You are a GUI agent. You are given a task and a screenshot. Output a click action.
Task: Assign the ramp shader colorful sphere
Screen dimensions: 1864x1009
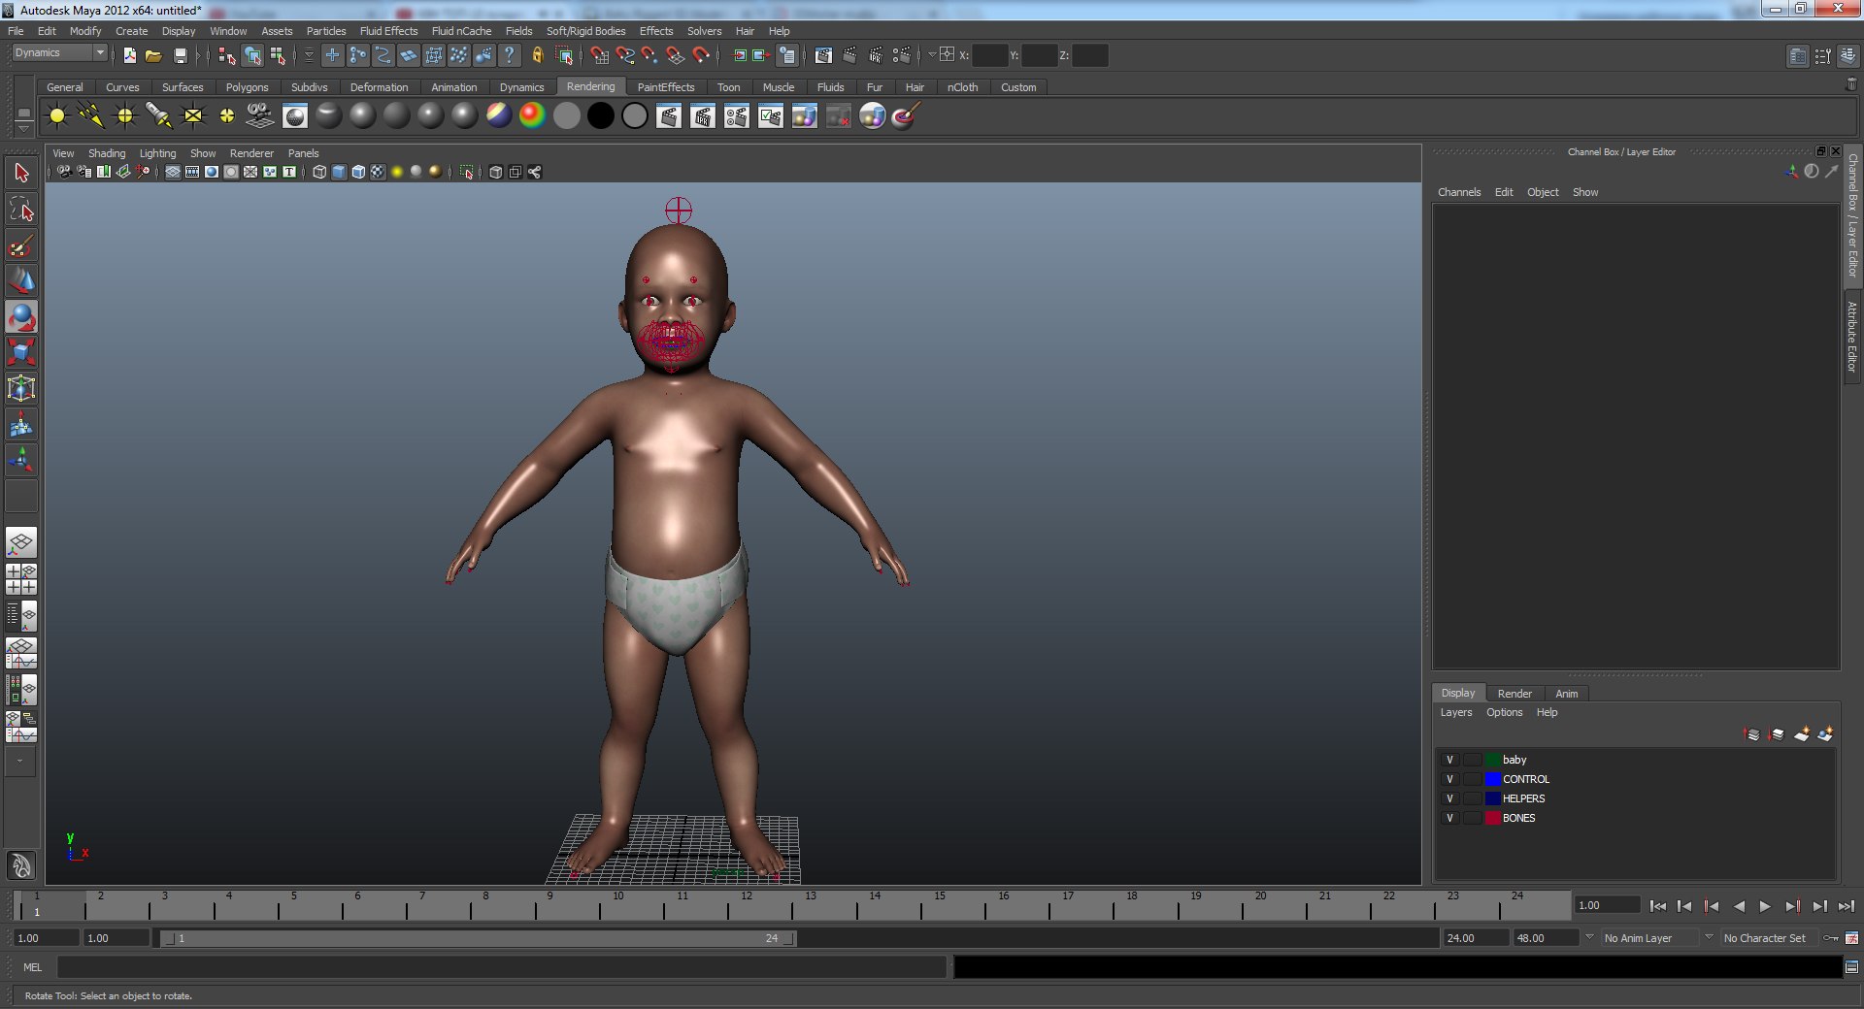tap(532, 116)
